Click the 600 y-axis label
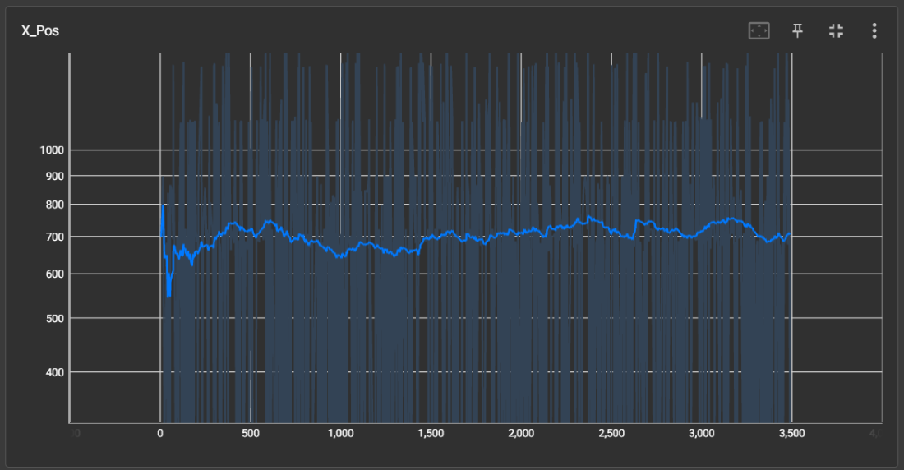 54,274
